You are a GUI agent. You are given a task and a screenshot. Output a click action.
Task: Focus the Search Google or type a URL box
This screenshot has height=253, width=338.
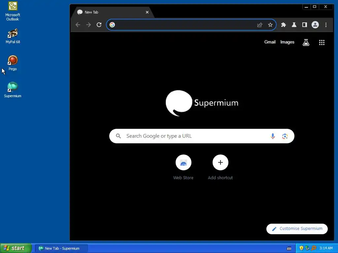pyautogui.click(x=202, y=136)
